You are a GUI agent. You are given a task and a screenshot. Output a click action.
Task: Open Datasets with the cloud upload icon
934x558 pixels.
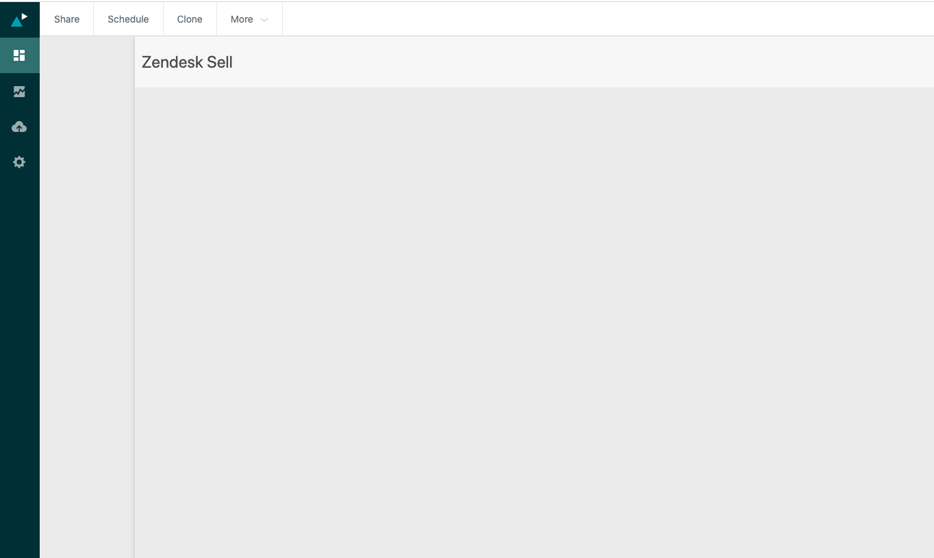19,127
